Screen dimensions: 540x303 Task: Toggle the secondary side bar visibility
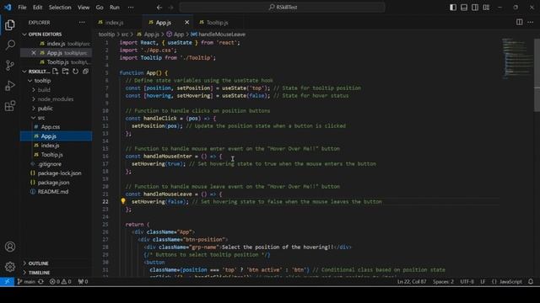[475, 8]
